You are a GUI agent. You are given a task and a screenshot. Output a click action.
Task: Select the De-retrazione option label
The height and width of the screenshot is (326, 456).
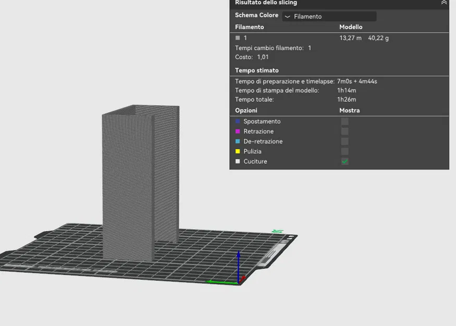pyautogui.click(x=263, y=141)
